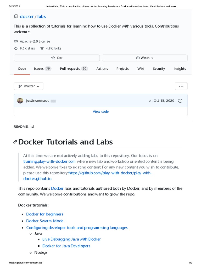This screenshot has width=201, height=269.
Task: Click the forks count fork icon
Action: [x=42, y=49]
